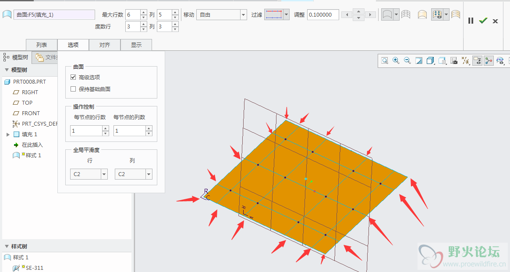Screen dimensions: 510x272
Task: Select the RIGHT datum plane
Action: (x=30, y=92)
